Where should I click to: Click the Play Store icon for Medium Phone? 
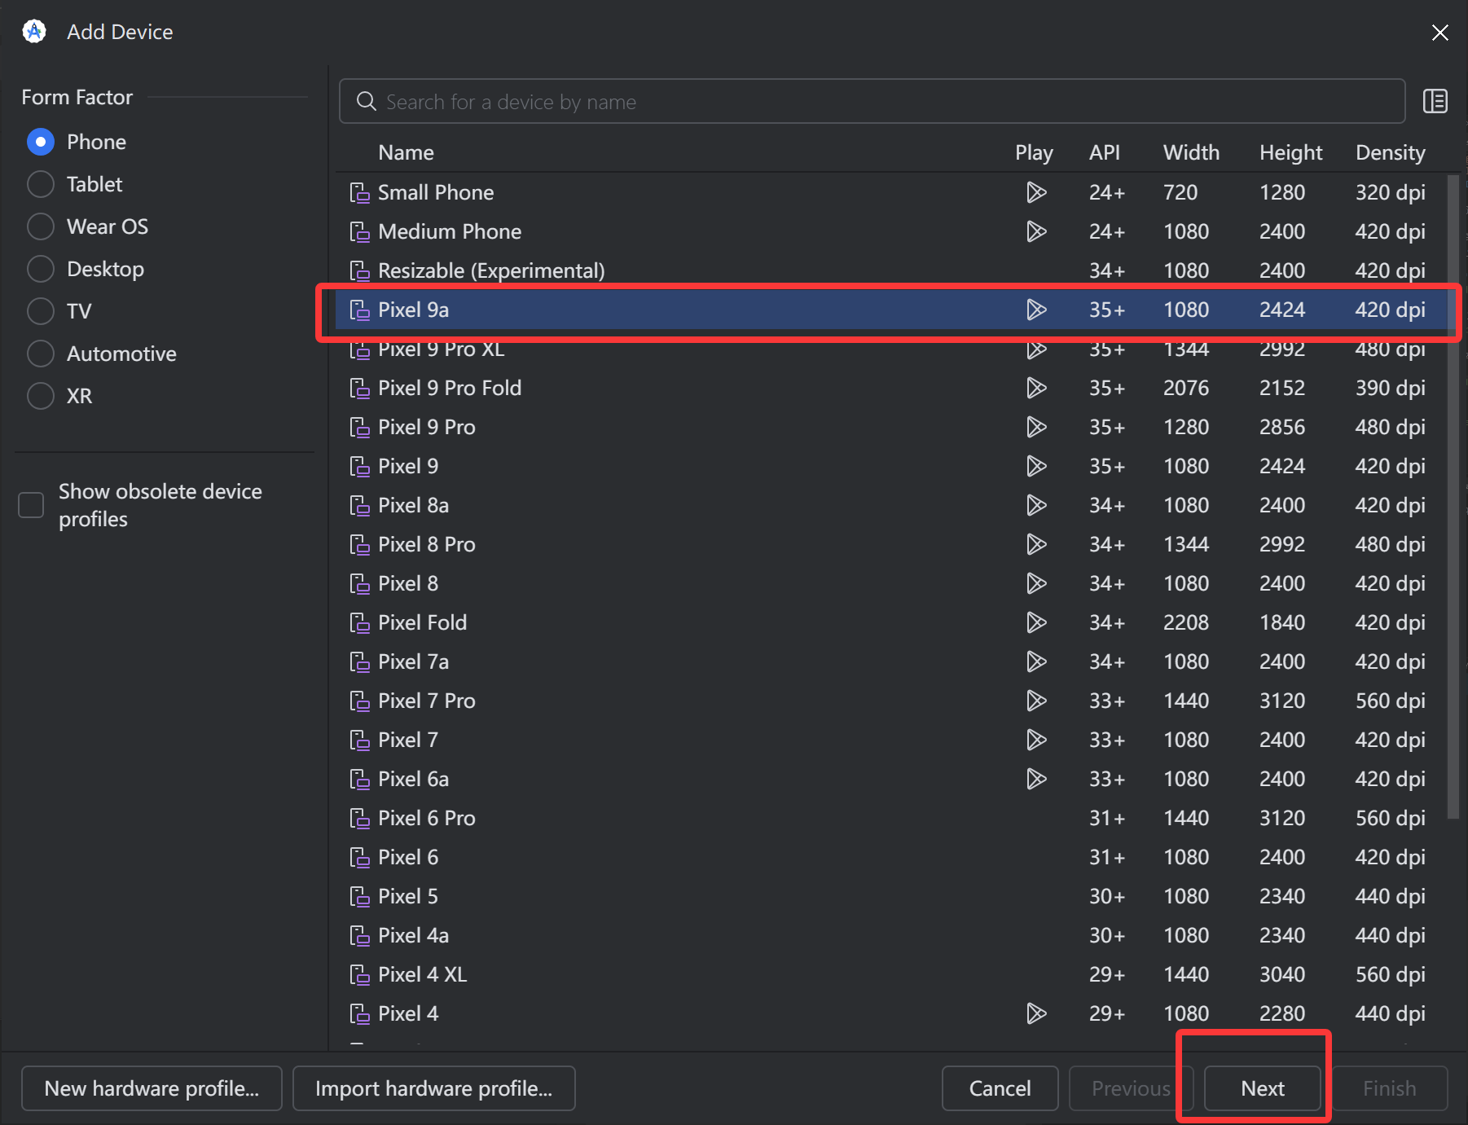(1036, 231)
